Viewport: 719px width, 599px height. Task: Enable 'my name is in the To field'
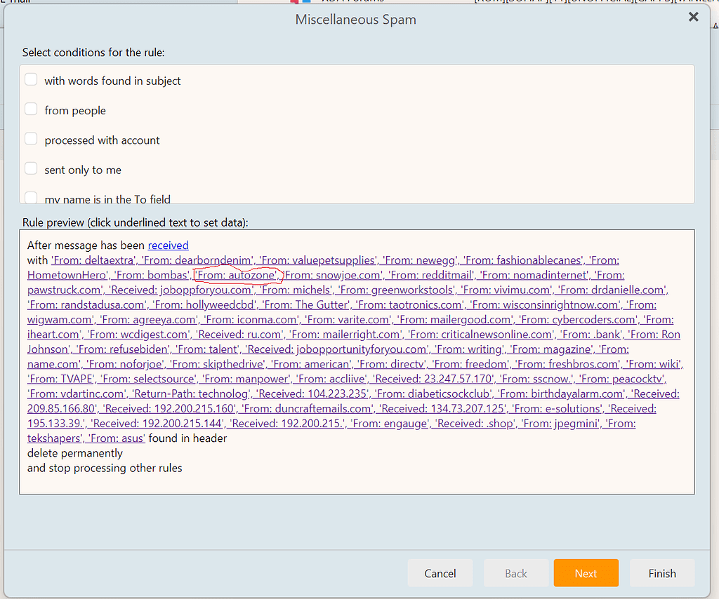(31, 196)
